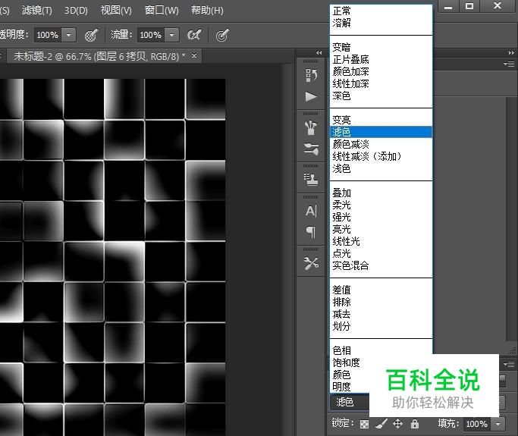Open the Clone Source panel icon
Screen dimensions: 518x436
tap(310, 179)
